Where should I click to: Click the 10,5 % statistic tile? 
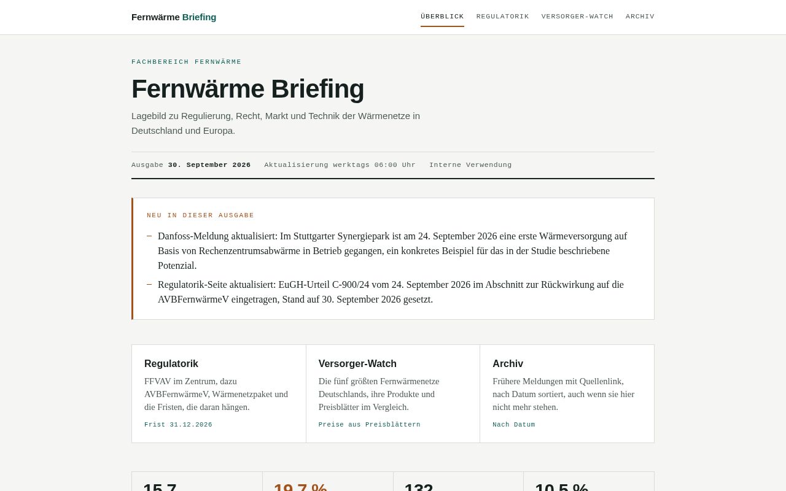(588, 482)
